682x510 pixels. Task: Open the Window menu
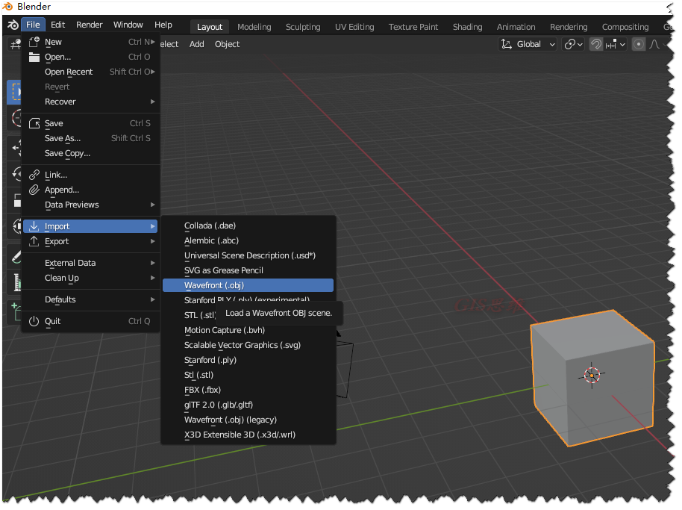pyautogui.click(x=128, y=25)
